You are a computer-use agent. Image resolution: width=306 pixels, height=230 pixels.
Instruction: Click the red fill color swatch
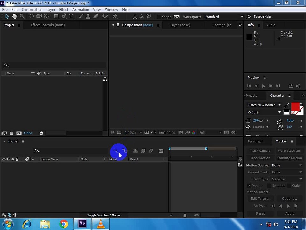point(295,107)
